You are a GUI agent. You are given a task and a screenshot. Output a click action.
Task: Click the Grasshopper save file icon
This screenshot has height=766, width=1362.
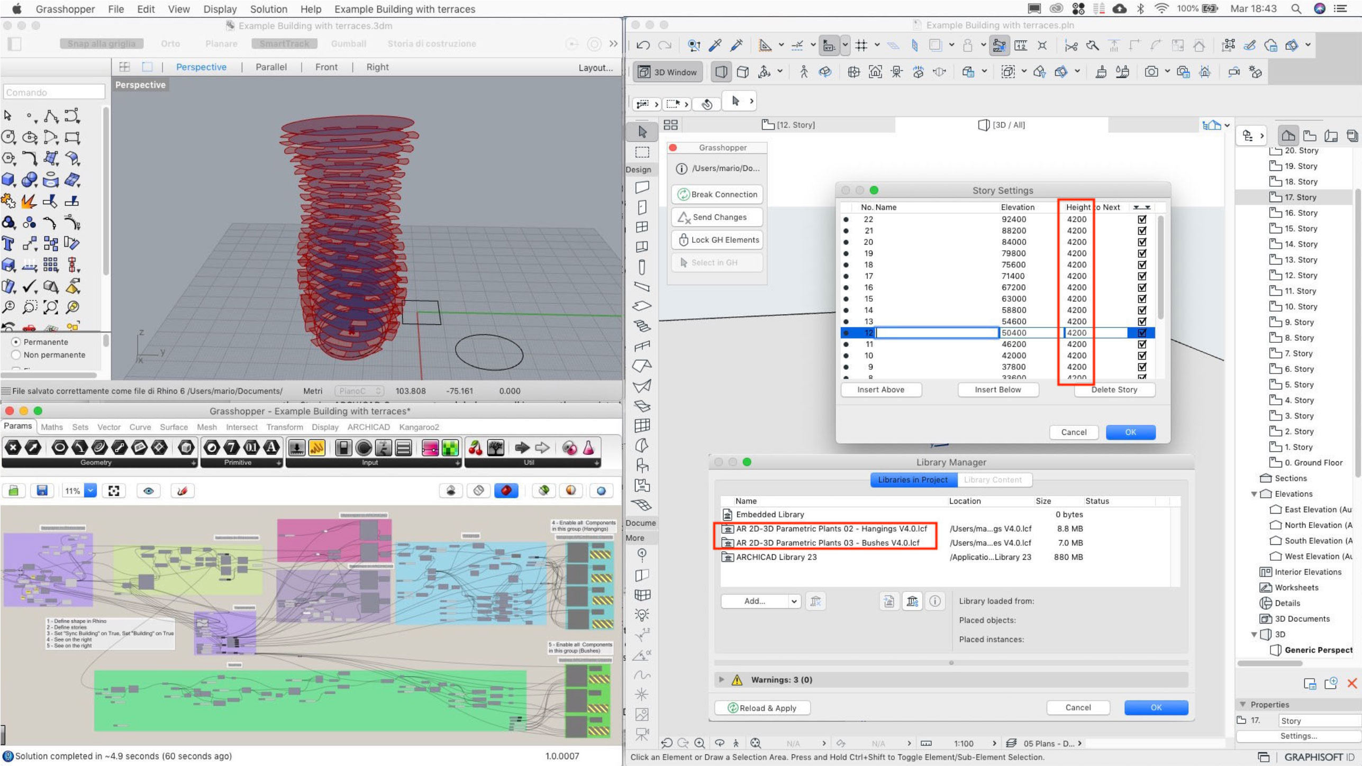[x=42, y=491]
